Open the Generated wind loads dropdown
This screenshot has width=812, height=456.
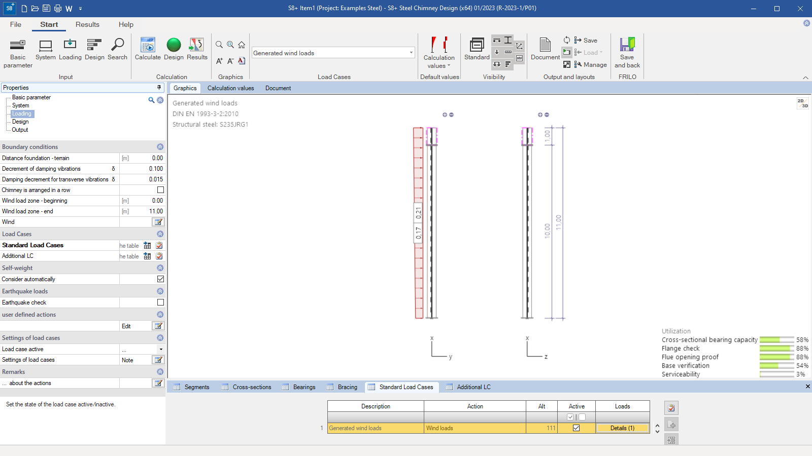point(411,53)
